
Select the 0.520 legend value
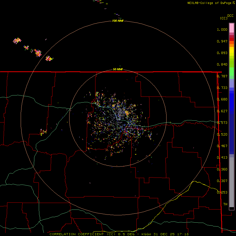[x=222, y=134]
